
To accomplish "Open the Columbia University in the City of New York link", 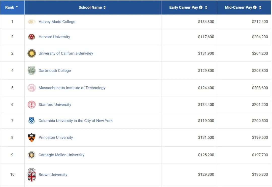I will pos(76,121).
